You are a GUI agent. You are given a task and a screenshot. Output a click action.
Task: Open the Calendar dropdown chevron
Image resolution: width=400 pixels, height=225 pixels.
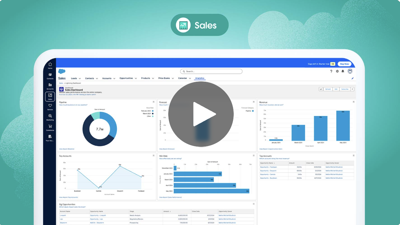point(190,78)
